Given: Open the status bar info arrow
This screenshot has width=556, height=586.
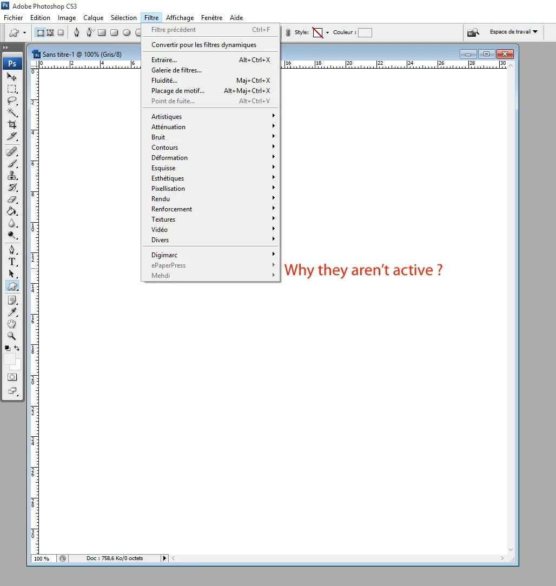Looking at the screenshot, I should (164, 558).
